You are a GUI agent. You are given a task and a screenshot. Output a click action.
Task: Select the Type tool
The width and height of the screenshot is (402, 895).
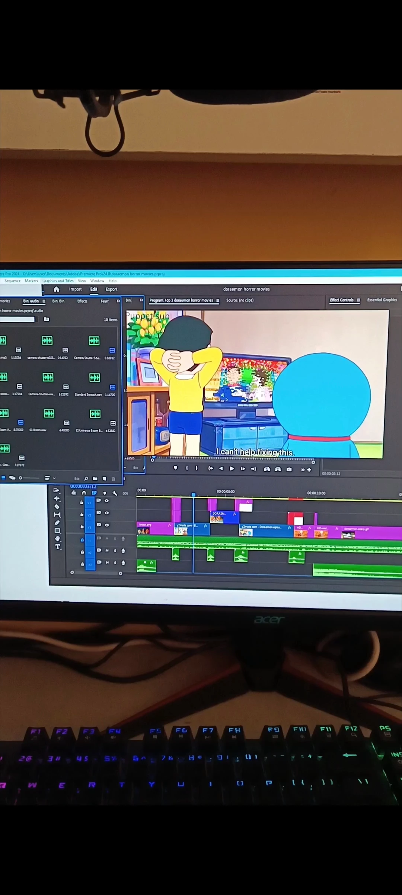click(x=58, y=547)
